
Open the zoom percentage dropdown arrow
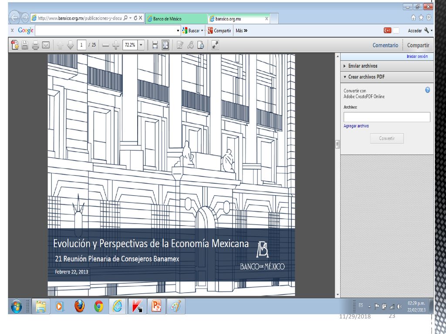(x=141, y=45)
